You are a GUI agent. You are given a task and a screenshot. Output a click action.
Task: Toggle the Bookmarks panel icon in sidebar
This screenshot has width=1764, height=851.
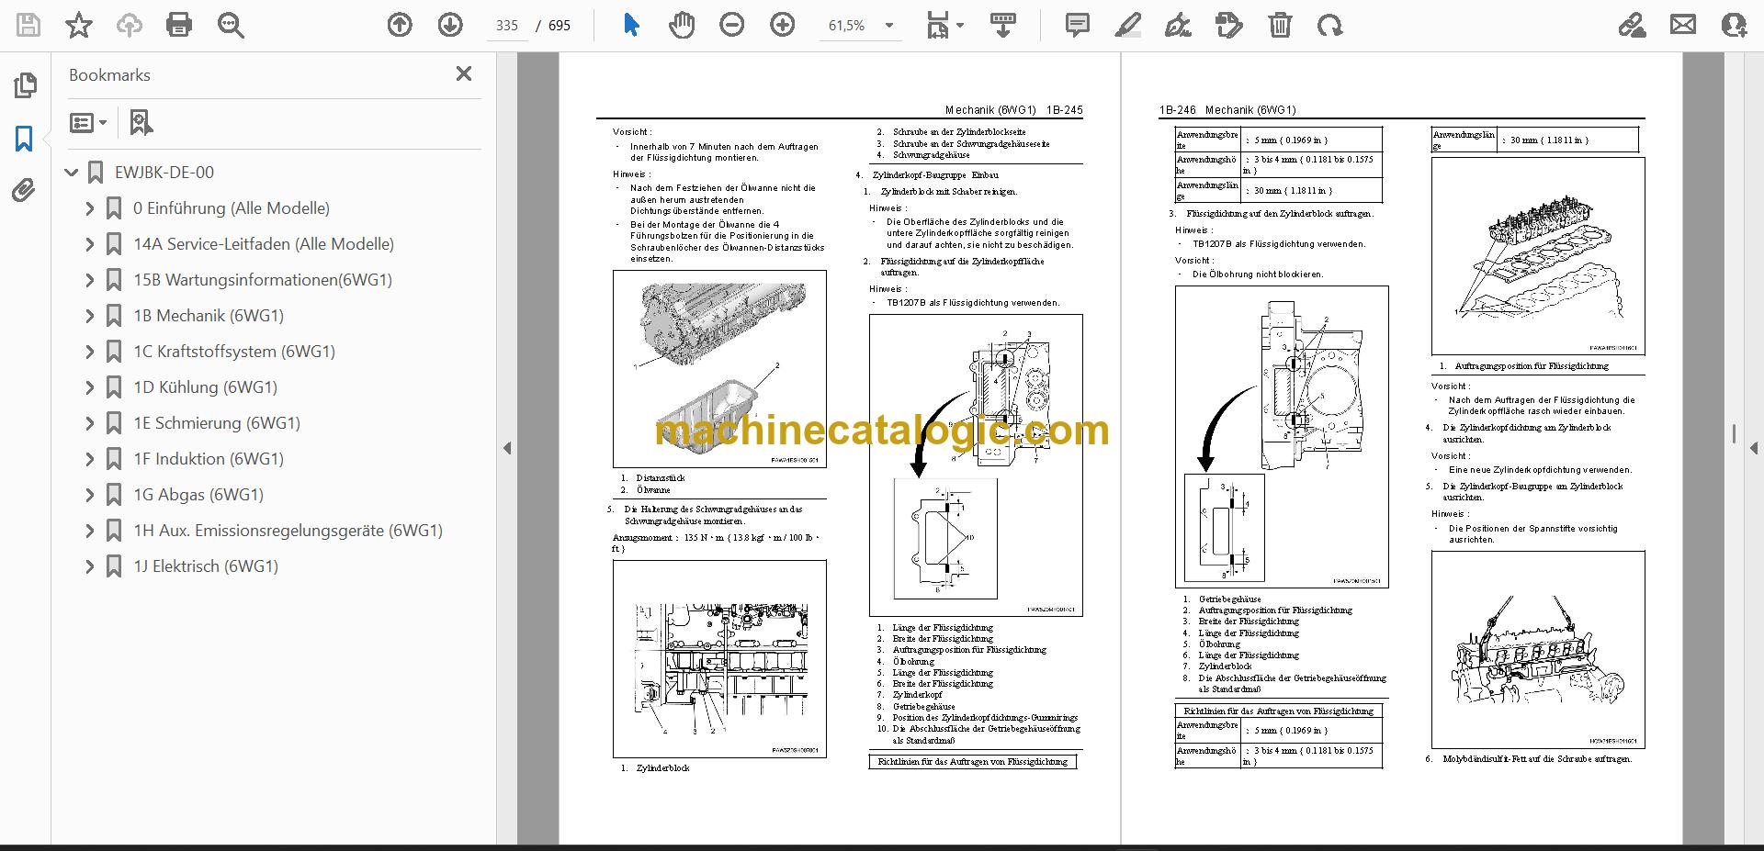[x=24, y=139]
